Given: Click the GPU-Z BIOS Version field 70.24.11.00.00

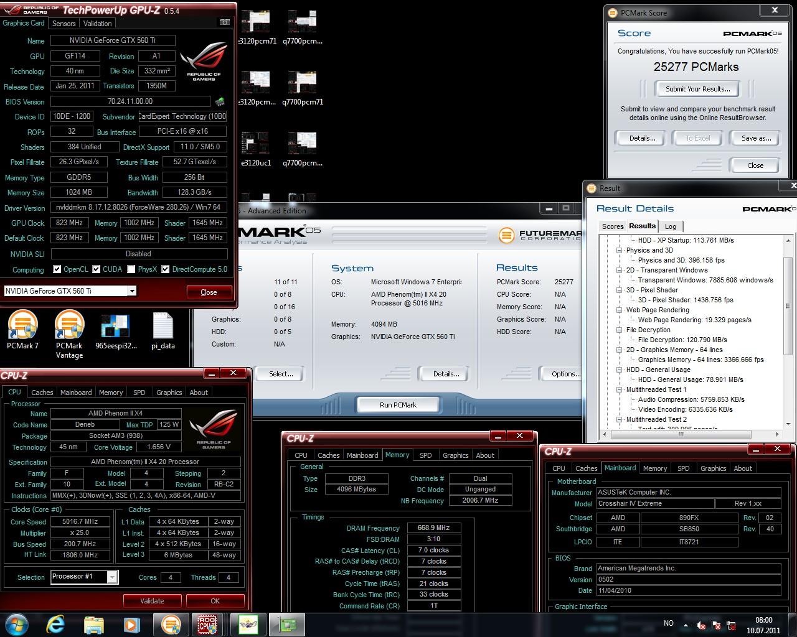Looking at the screenshot, I should [x=130, y=101].
